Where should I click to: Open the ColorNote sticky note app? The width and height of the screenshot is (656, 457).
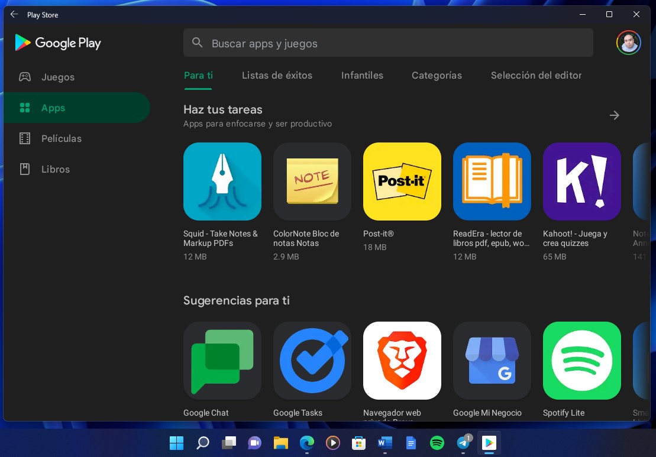312,181
